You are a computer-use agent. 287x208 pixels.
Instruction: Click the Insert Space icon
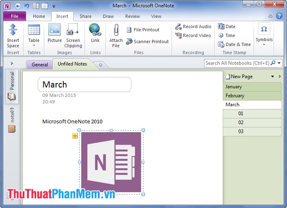13,30
